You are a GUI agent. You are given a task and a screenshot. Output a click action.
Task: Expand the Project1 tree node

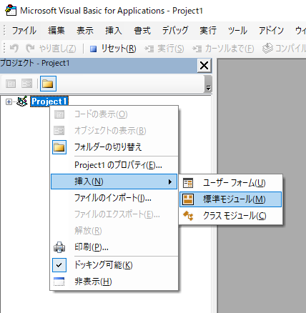(x=9, y=102)
